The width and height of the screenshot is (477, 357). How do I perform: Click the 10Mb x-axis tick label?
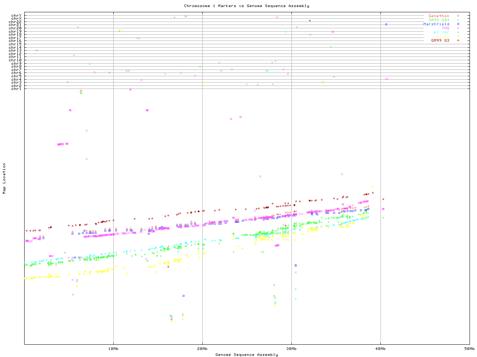pyautogui.click(x=113, y=349)
